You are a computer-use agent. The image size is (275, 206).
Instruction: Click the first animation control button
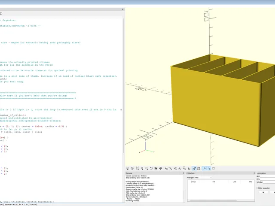(x=263, y=192)
